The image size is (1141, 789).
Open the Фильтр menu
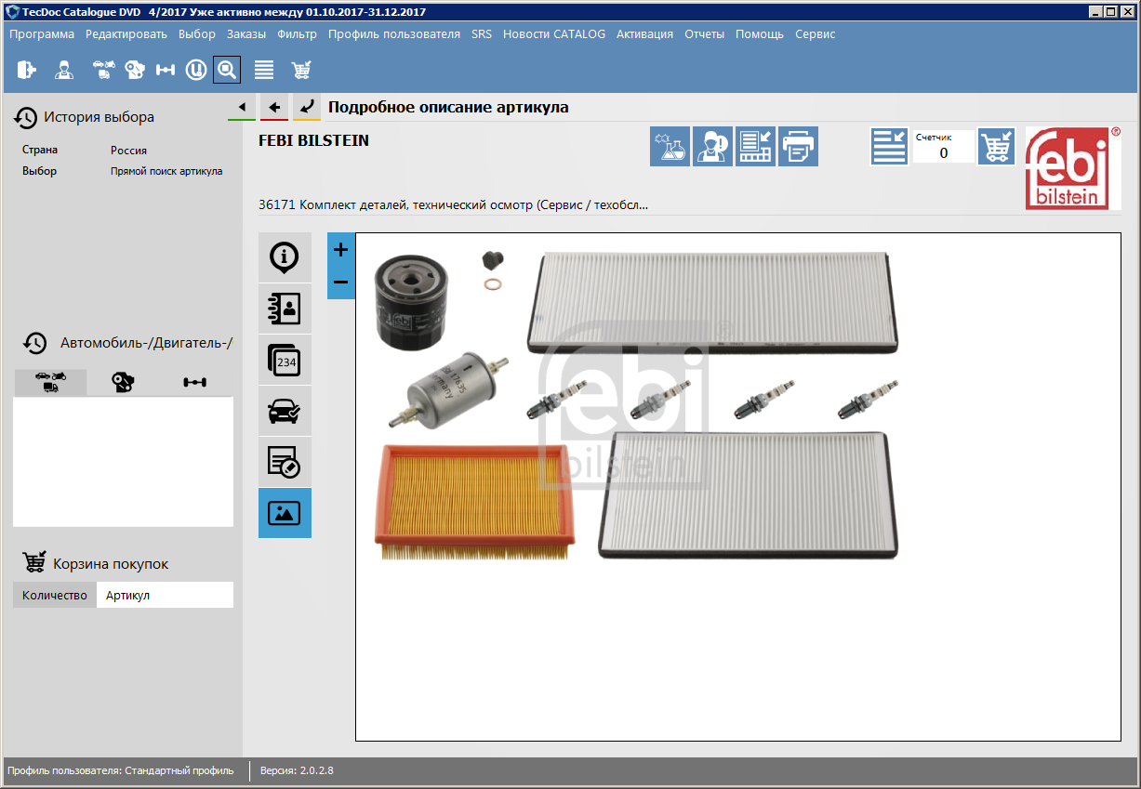point(298,34)
